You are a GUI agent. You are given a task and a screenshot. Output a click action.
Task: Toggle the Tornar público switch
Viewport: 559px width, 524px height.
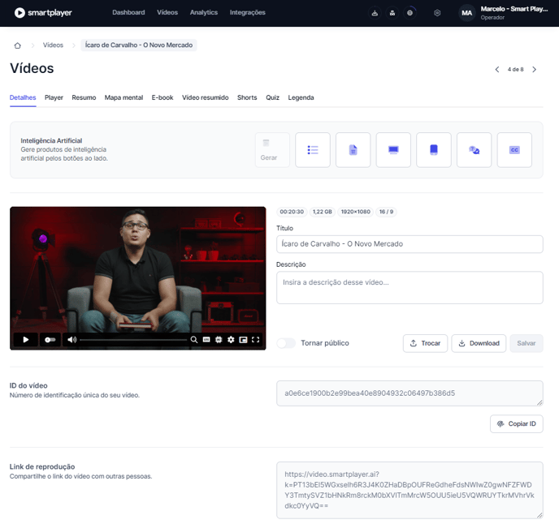coord(286,343)
